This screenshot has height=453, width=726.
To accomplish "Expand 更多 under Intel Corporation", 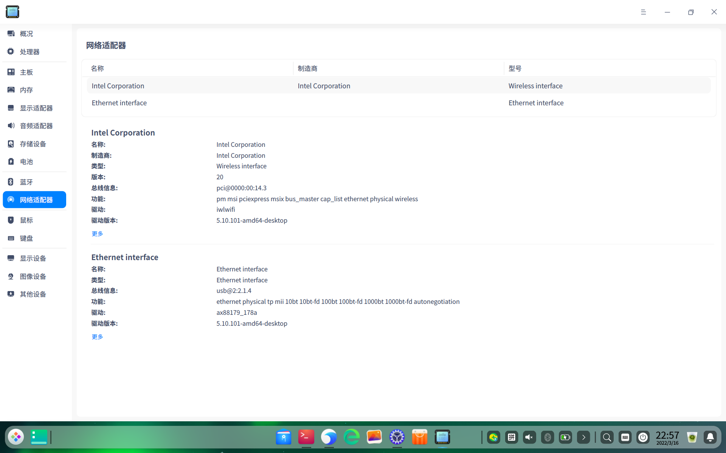I will tap(97, 234).
